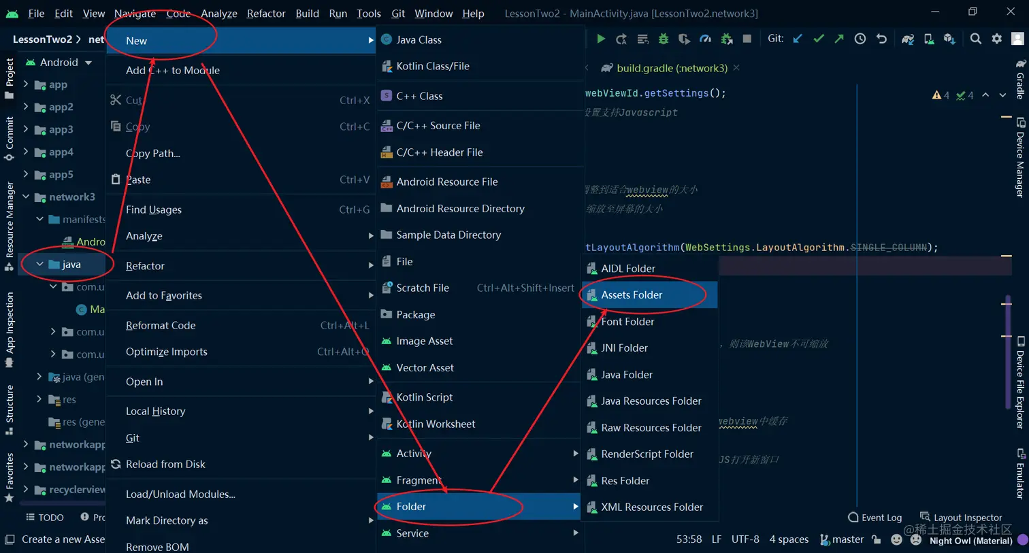Click the Apply Changes and Restart Activity icon
The image size is (1029, 553).
(x=621, y=39)
